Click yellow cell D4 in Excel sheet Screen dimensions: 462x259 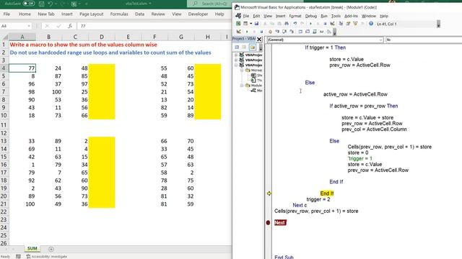tap(102, 68)
